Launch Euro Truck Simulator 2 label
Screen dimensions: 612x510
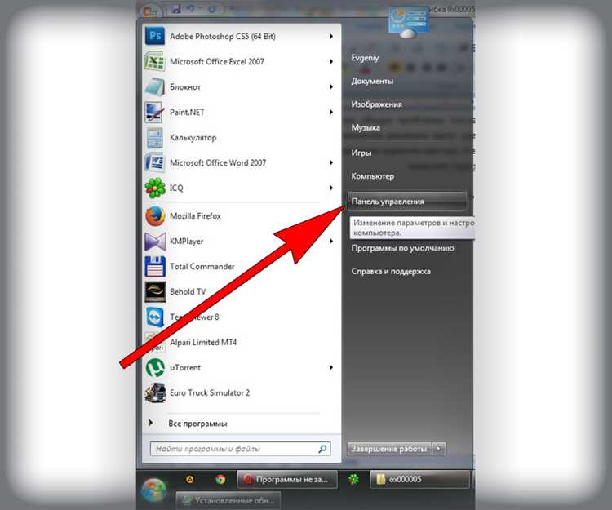(x=210, y=393)
